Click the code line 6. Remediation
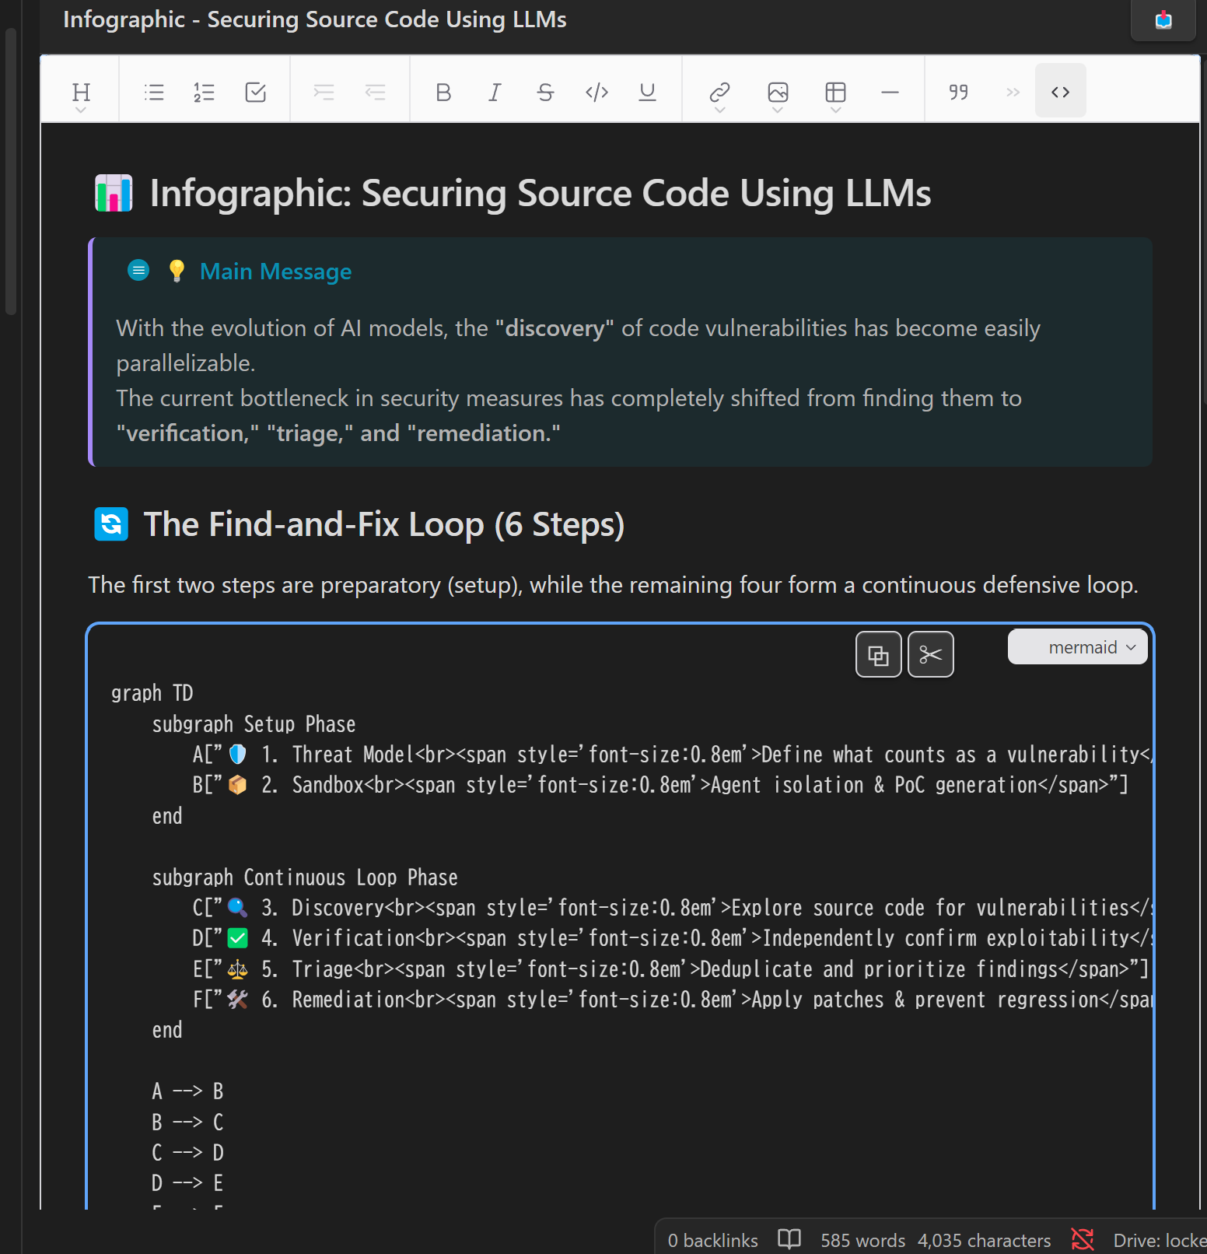This screenshot has width=1207, height=1254. [672, 1000]
